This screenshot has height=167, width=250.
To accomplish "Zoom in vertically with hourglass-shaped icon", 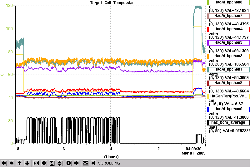I will [x=52, y=163].
